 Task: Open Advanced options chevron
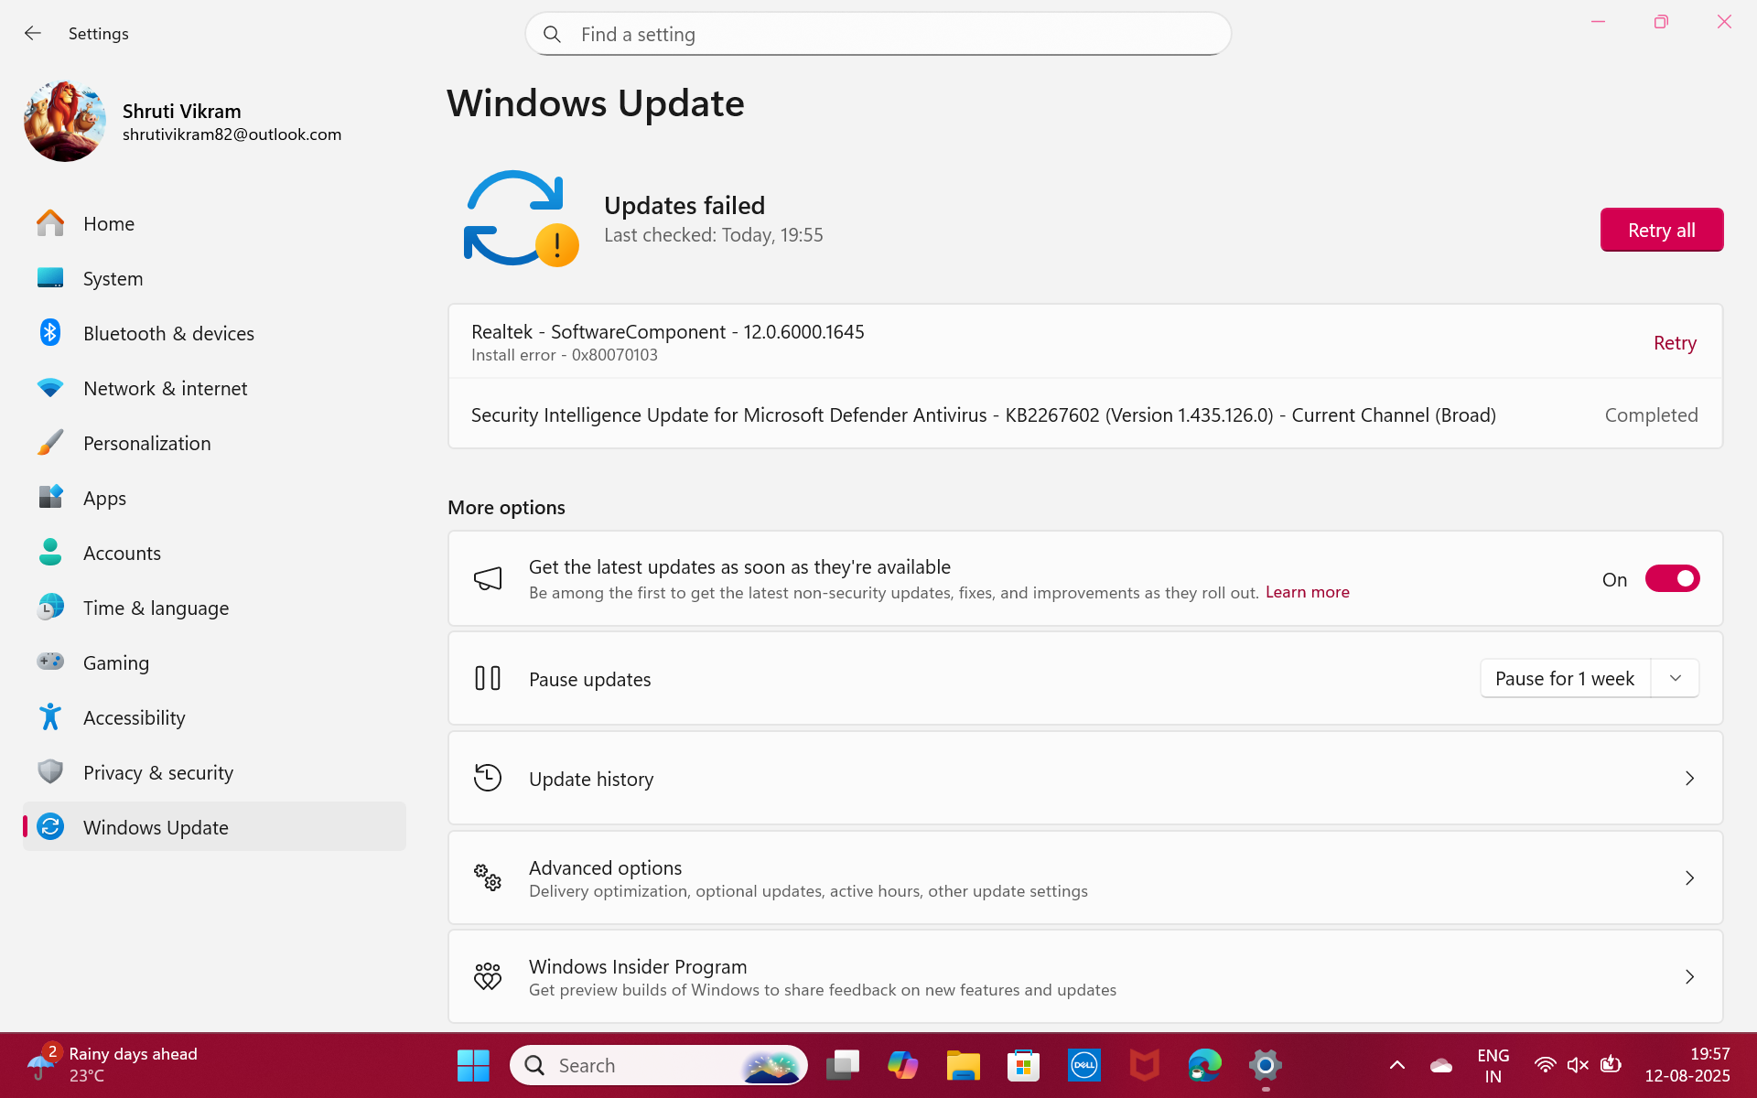pyautogui.click(x=1689, y=878)
